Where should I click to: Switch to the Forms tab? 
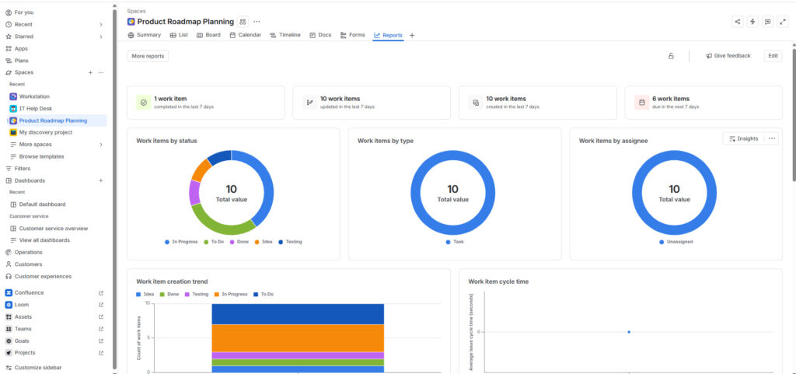(x=353, y=35)
